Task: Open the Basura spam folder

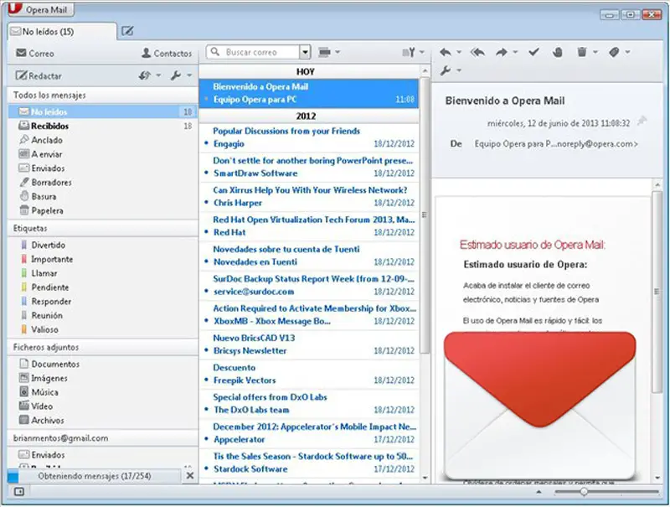Action: [x=102, y=196]
